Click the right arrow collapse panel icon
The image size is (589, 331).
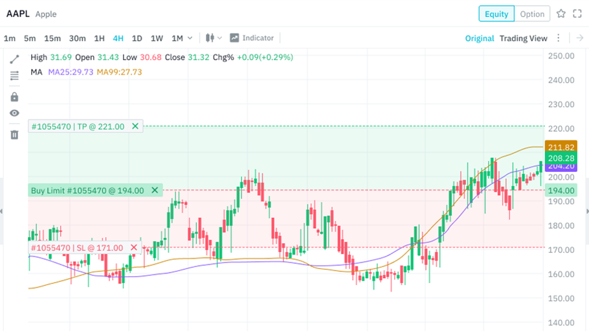(580, 38)
